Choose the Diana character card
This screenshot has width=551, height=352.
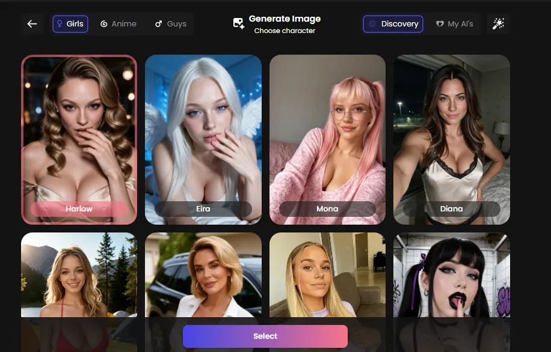(x=452, y=139)
